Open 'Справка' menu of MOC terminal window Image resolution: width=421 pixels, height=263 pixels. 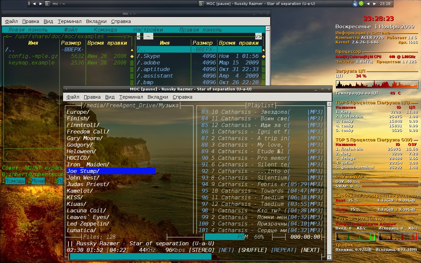pyautogui.click(x=183, y=97)
